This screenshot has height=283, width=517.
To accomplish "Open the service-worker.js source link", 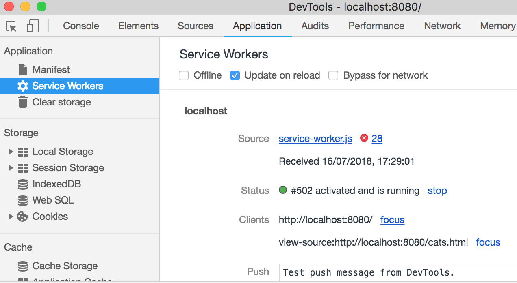I will coord(315,138).
